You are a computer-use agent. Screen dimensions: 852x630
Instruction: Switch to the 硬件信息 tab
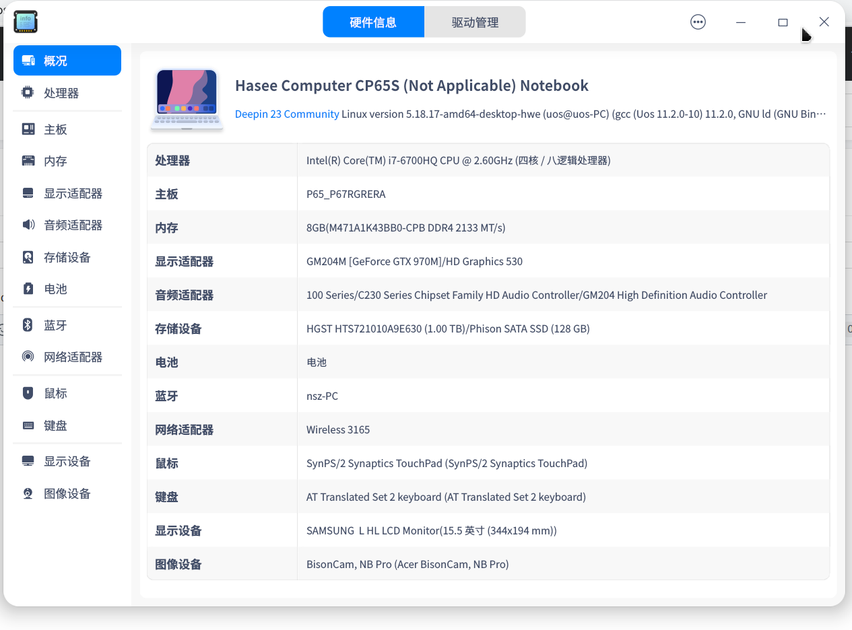(373, 22)
